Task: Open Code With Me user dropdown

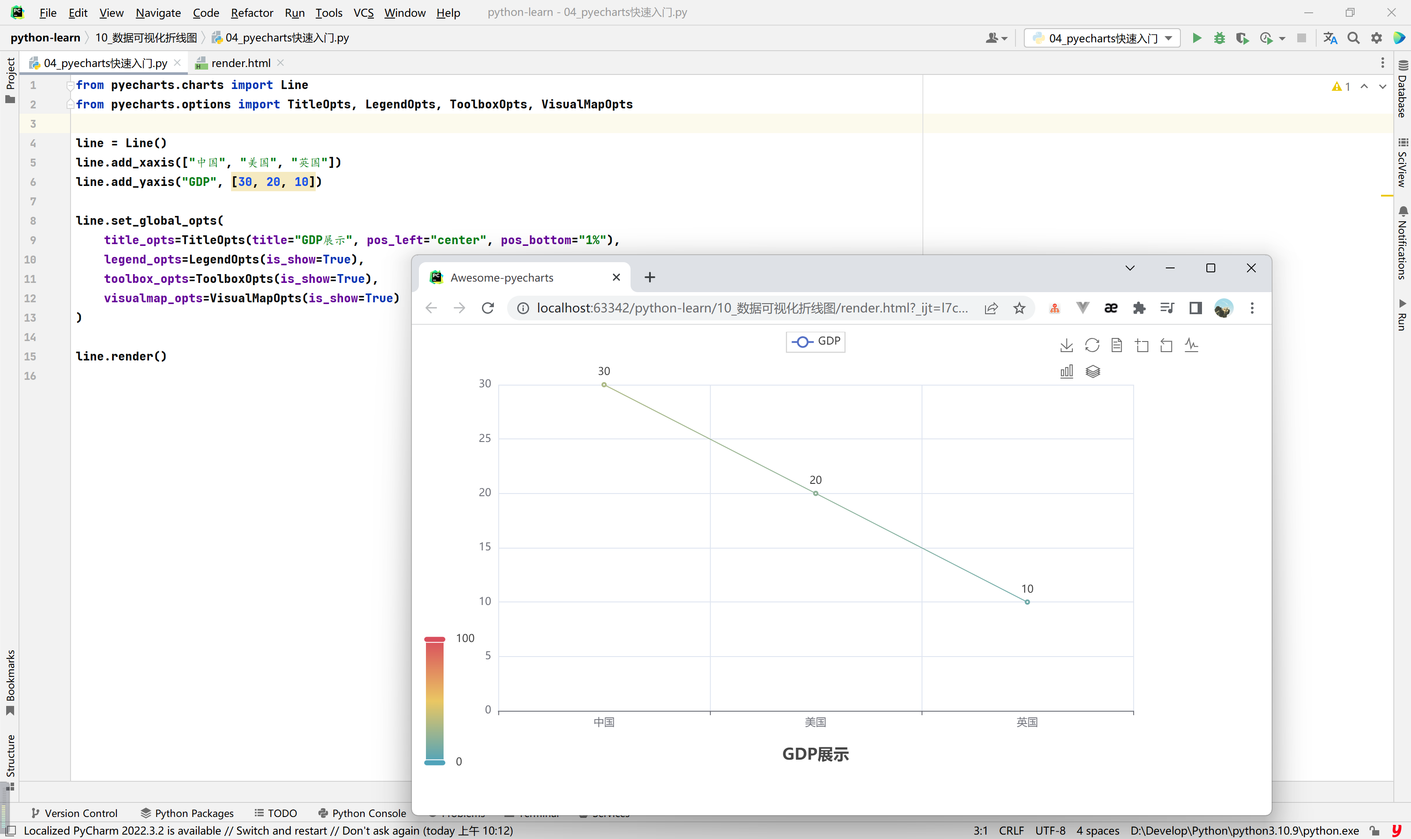Action: (997, 38)
